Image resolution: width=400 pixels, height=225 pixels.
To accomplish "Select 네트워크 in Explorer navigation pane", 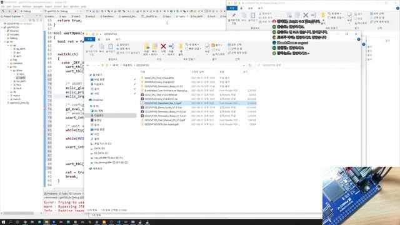I will [x=96, y=169].
